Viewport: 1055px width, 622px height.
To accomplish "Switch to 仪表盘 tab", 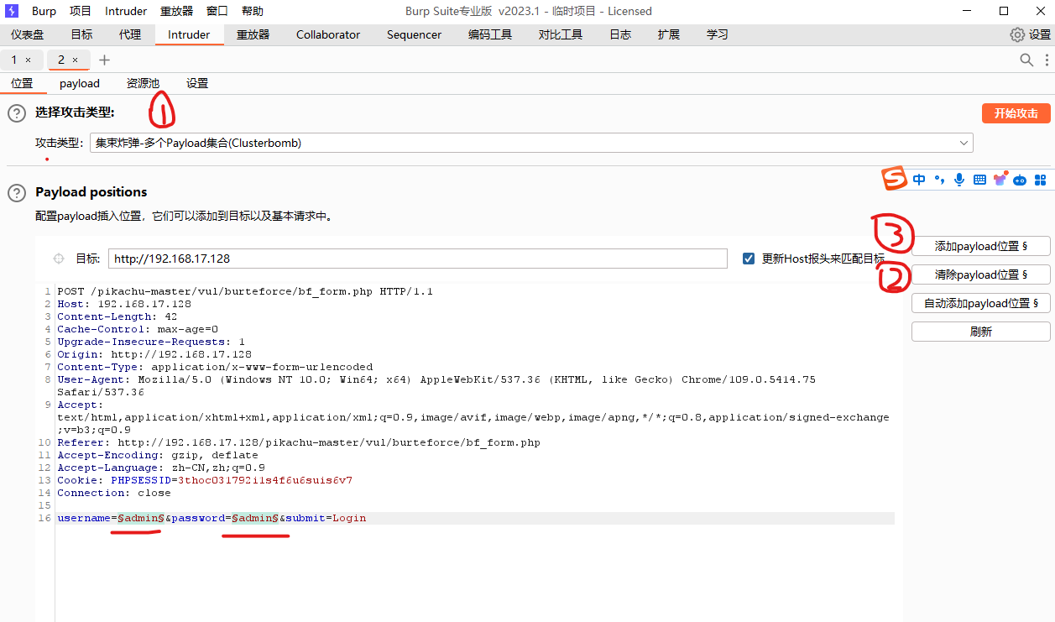I will pos(27,34).
